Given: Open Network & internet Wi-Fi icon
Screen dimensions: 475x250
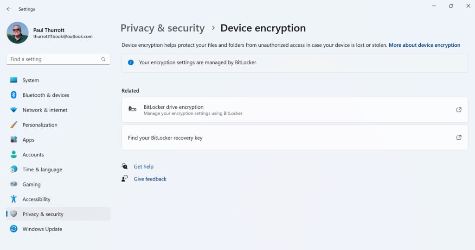Looking at the screenshot, I should tap(13, 110).
